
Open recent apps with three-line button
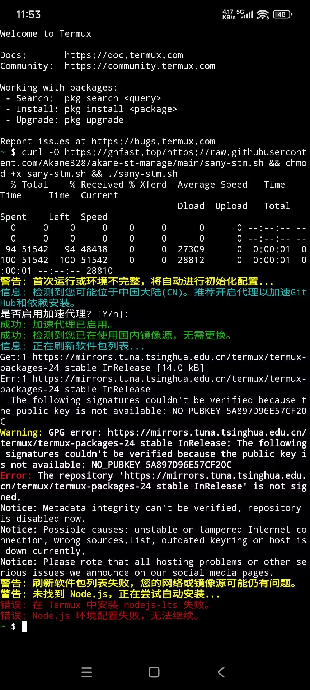tap(87, 672)
